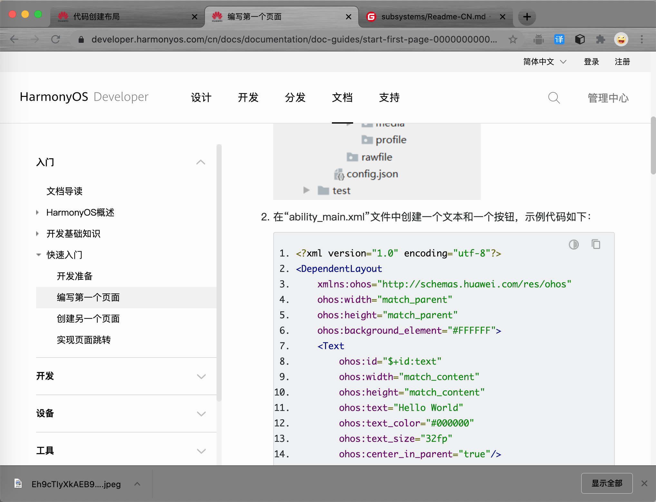Click the ohos:text="Hello World" code line
This screenshot has width=656, height=502.
coord(401,408)
